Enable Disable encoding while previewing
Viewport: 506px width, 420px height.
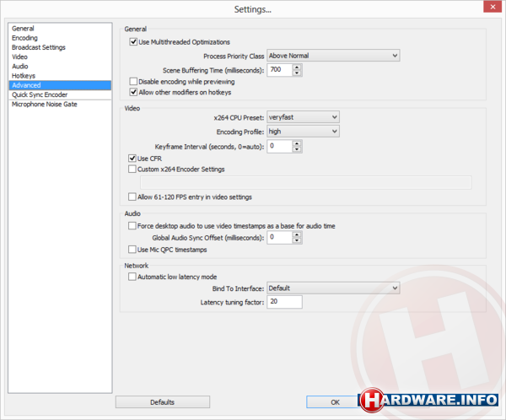[133, 81]
